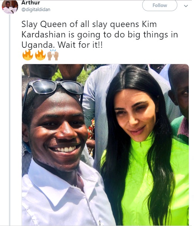Open Arthur's profile avatar picture

tap(10, 7)
